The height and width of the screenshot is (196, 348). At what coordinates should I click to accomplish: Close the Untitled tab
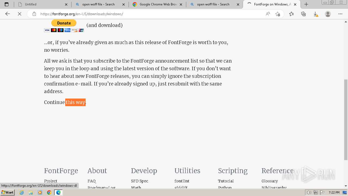(66, 4)
